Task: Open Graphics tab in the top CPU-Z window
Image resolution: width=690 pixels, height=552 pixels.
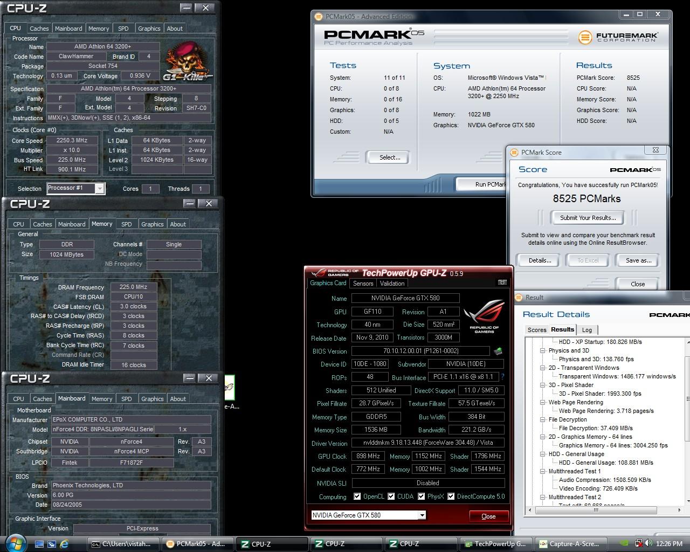Action: click(x=149, y=29)
